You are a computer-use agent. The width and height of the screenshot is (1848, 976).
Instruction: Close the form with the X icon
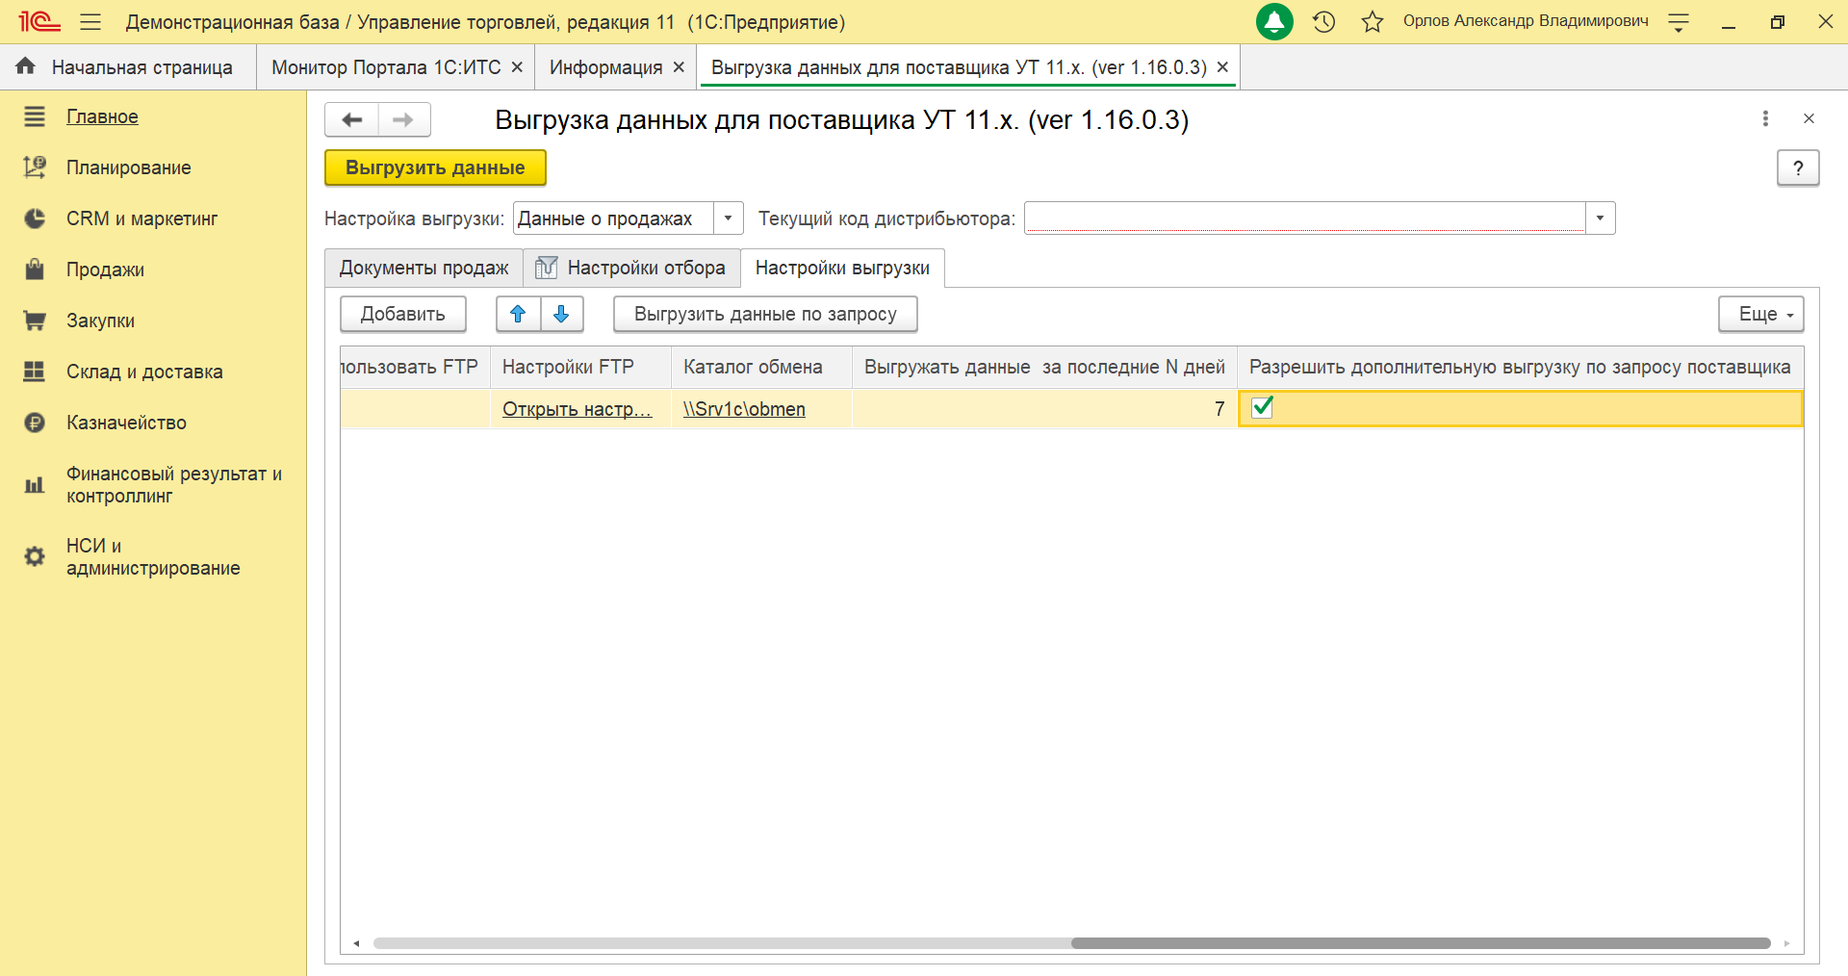click(1809, 118)
